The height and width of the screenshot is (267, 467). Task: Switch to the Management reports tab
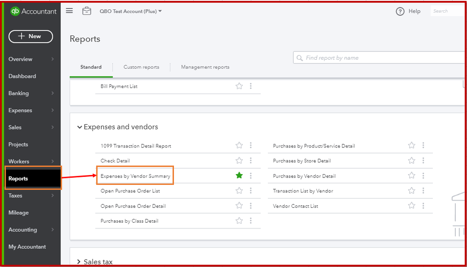pyautogui.click(x=205, y=67)
